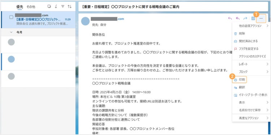Click the 関係各位 greeting text
Image resolution: width=271 pixels, height=135 pixels.
pyautogui.click(x=99, y=35)
